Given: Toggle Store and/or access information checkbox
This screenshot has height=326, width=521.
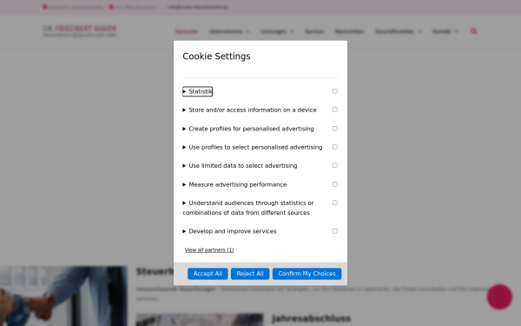Looking at the screenshot, I should tap(335, 110).
